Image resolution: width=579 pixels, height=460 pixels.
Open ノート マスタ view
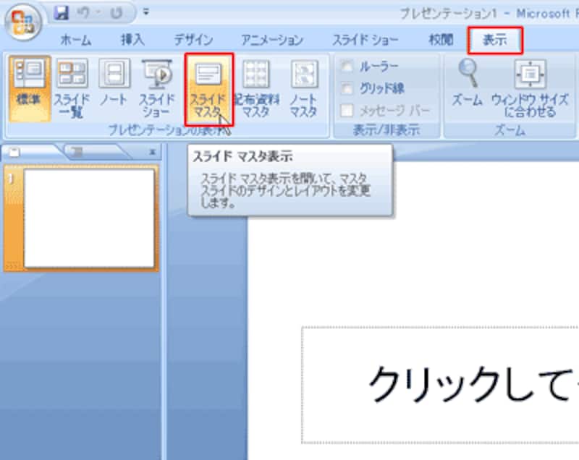pos(304,88)
